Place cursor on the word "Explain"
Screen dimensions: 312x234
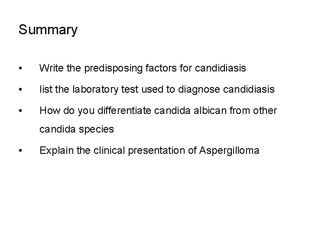(54, 150)
